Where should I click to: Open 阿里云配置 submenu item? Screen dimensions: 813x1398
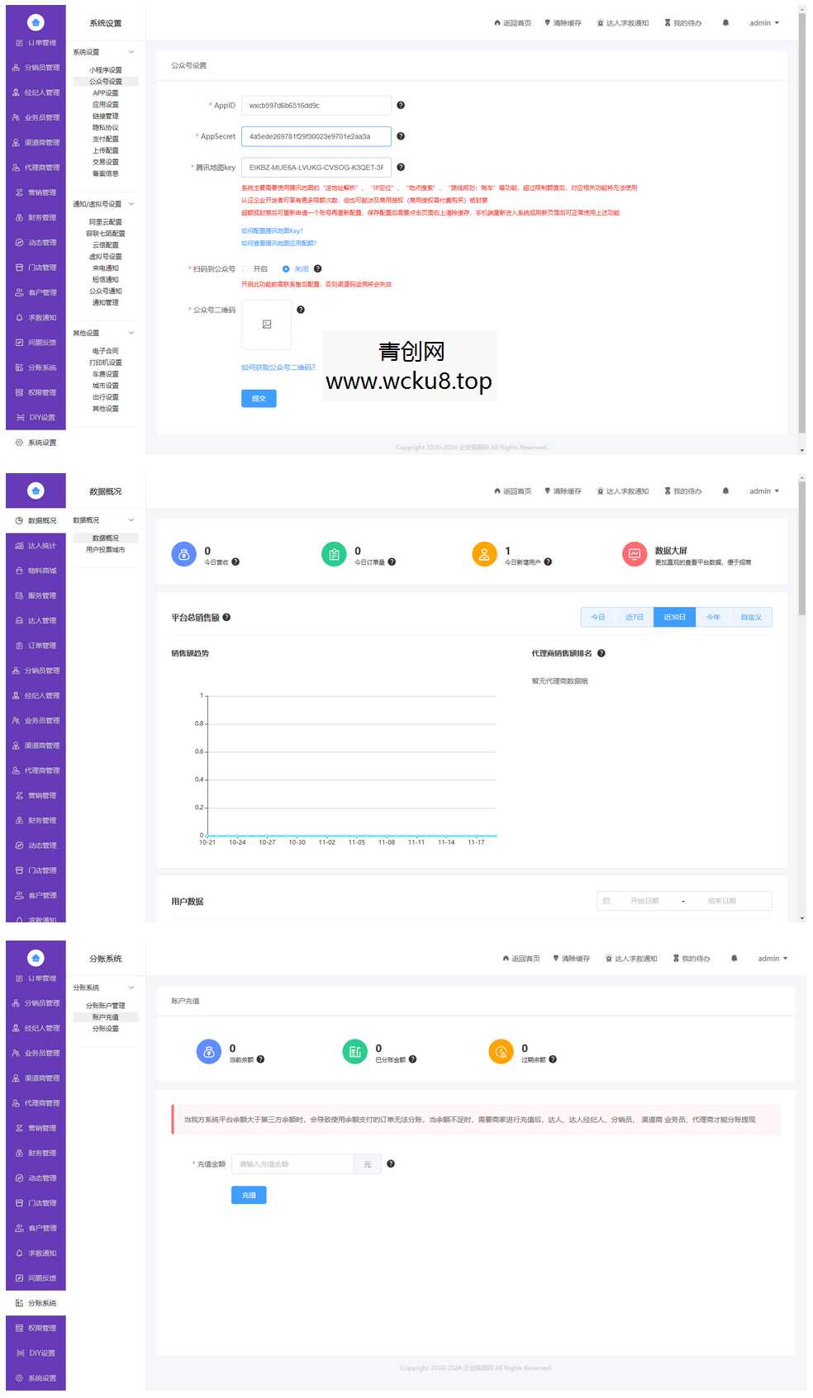click(x=106, y=222)
